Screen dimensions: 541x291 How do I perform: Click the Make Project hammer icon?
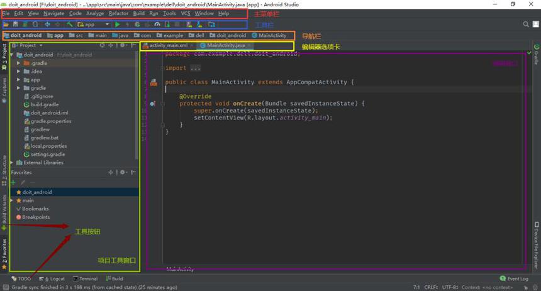tap(70, 25)
